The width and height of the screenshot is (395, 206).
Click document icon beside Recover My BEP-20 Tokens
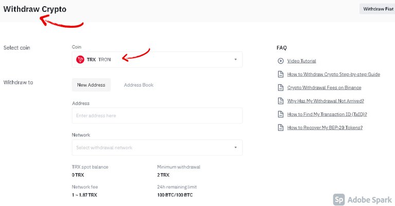tap(281, 128)
